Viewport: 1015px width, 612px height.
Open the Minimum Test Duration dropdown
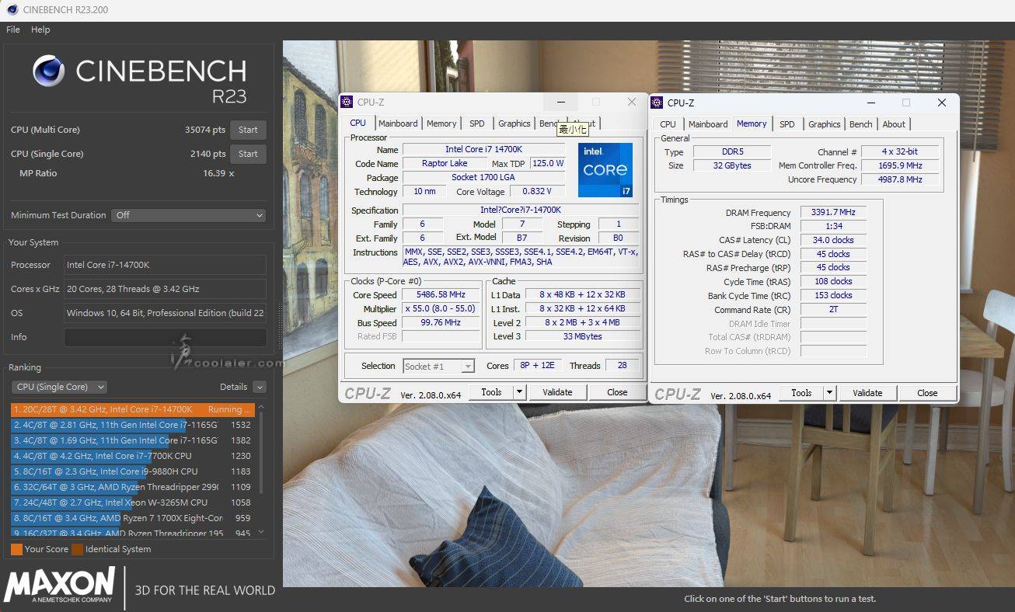click(189, 215)
